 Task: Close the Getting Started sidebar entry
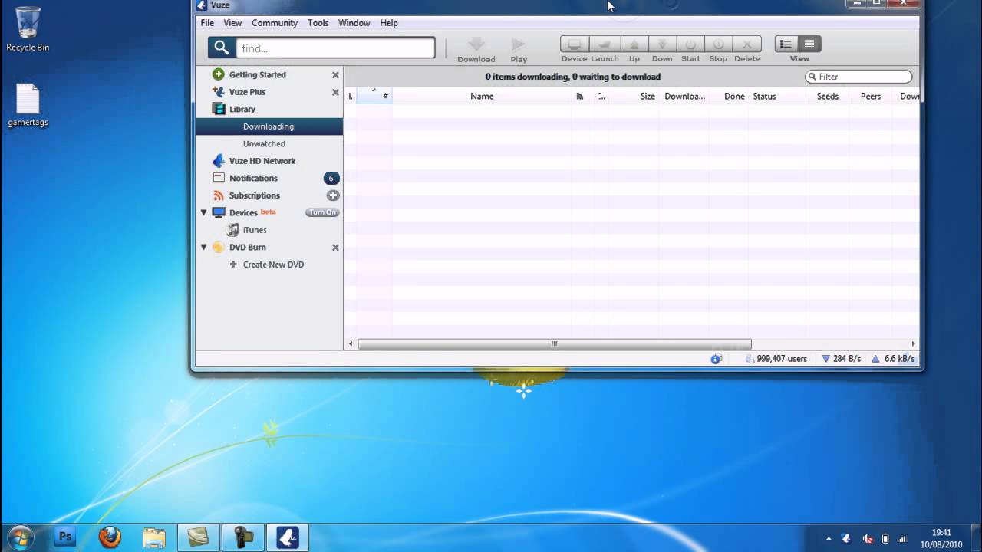[x=335, y=75]
